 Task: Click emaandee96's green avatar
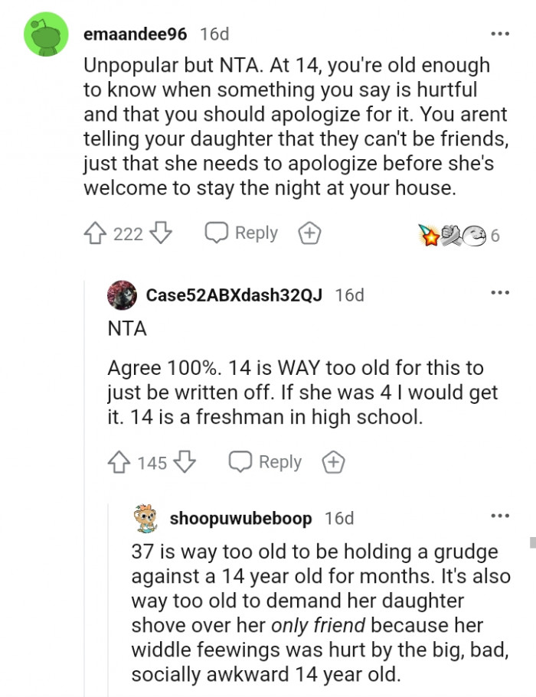[44, 34]
